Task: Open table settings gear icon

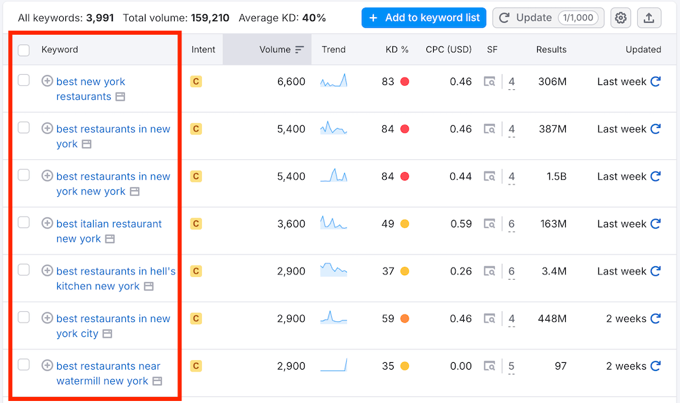Action: click(620, 18)
